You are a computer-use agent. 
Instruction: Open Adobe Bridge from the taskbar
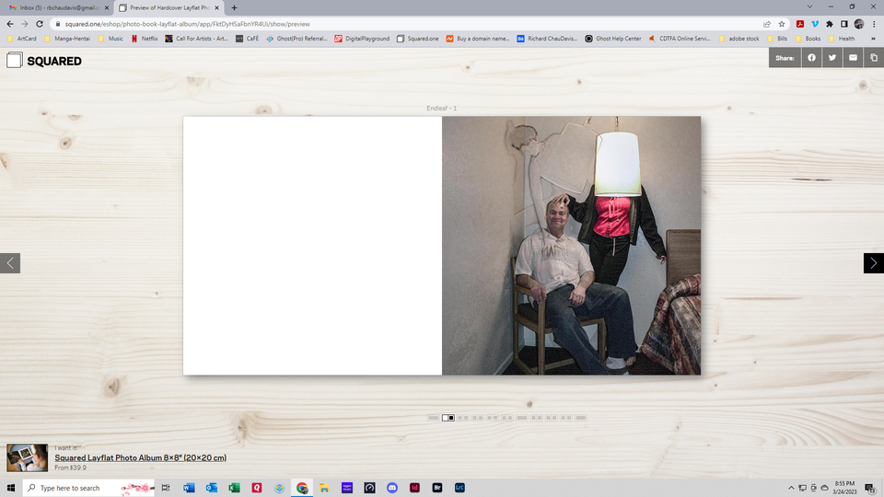(x=436, y=488)
